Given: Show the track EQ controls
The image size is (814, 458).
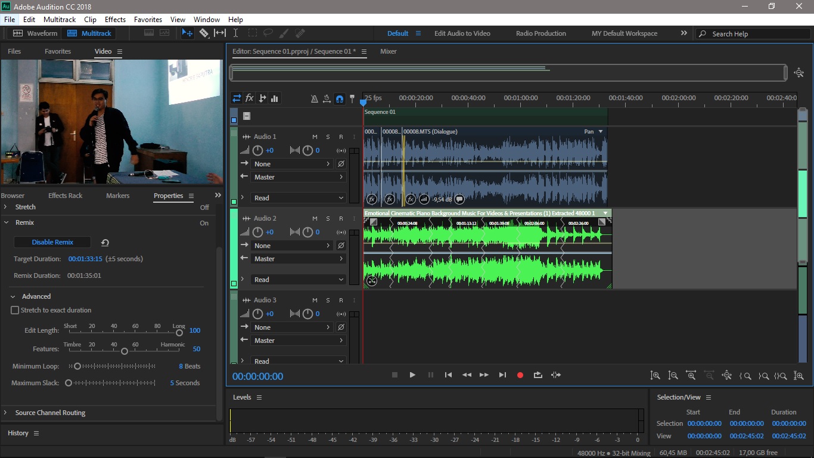Looking at the screenshot, I should click(x=275, y=98).
